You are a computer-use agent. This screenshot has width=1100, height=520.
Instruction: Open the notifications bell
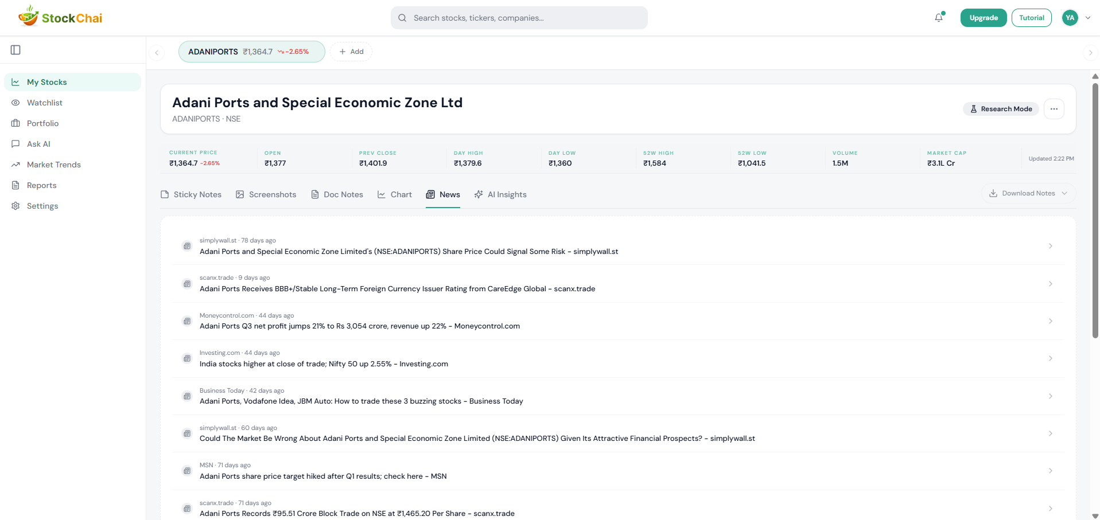(x=939, y=18)
